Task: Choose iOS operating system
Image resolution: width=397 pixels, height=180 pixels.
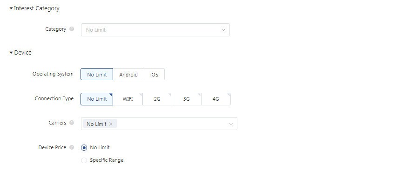Action: click(x=154, y=75)
